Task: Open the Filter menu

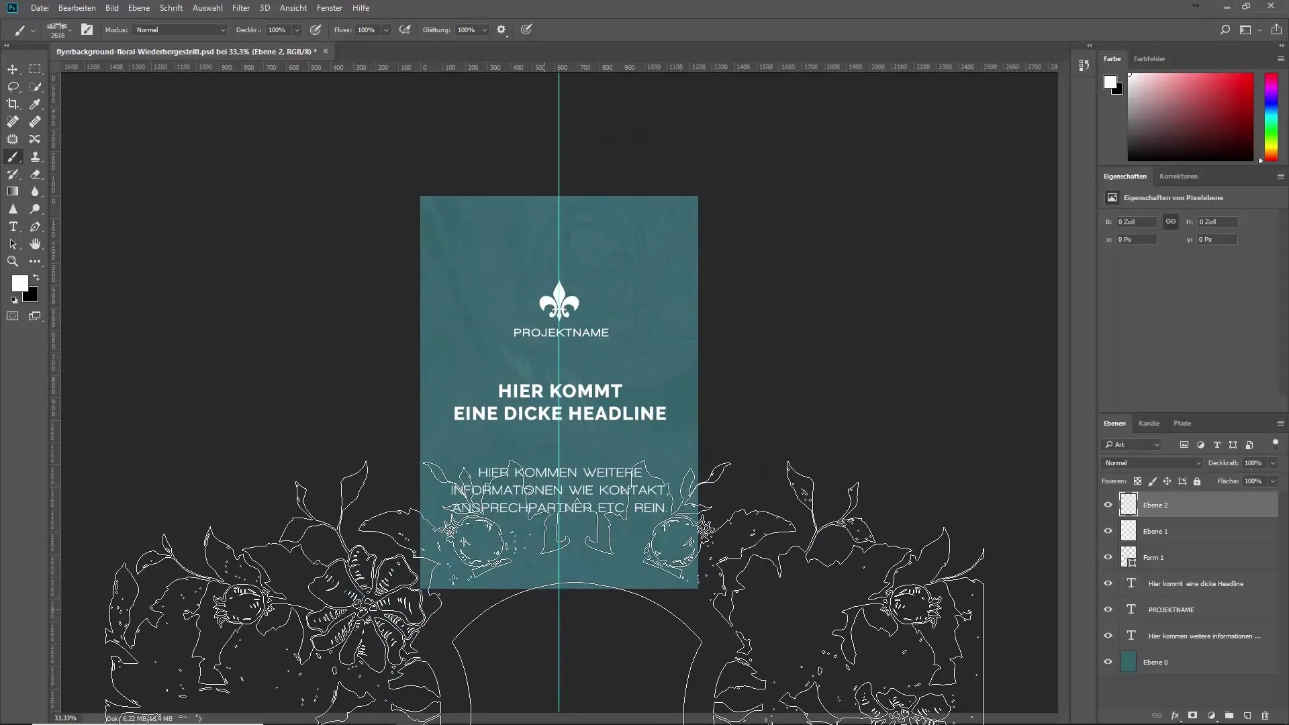Action: 241,8
